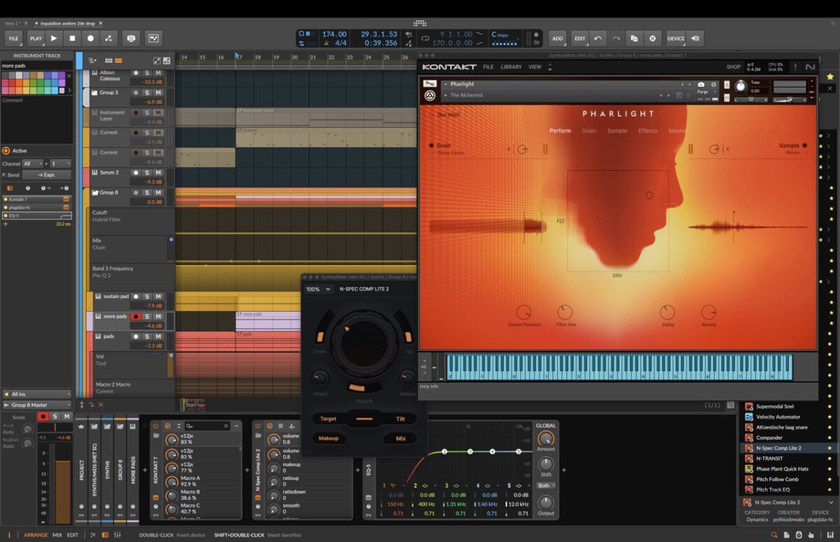Open the Group 8 Master output dropdown

pyautogui.click(x=37, y=405)
